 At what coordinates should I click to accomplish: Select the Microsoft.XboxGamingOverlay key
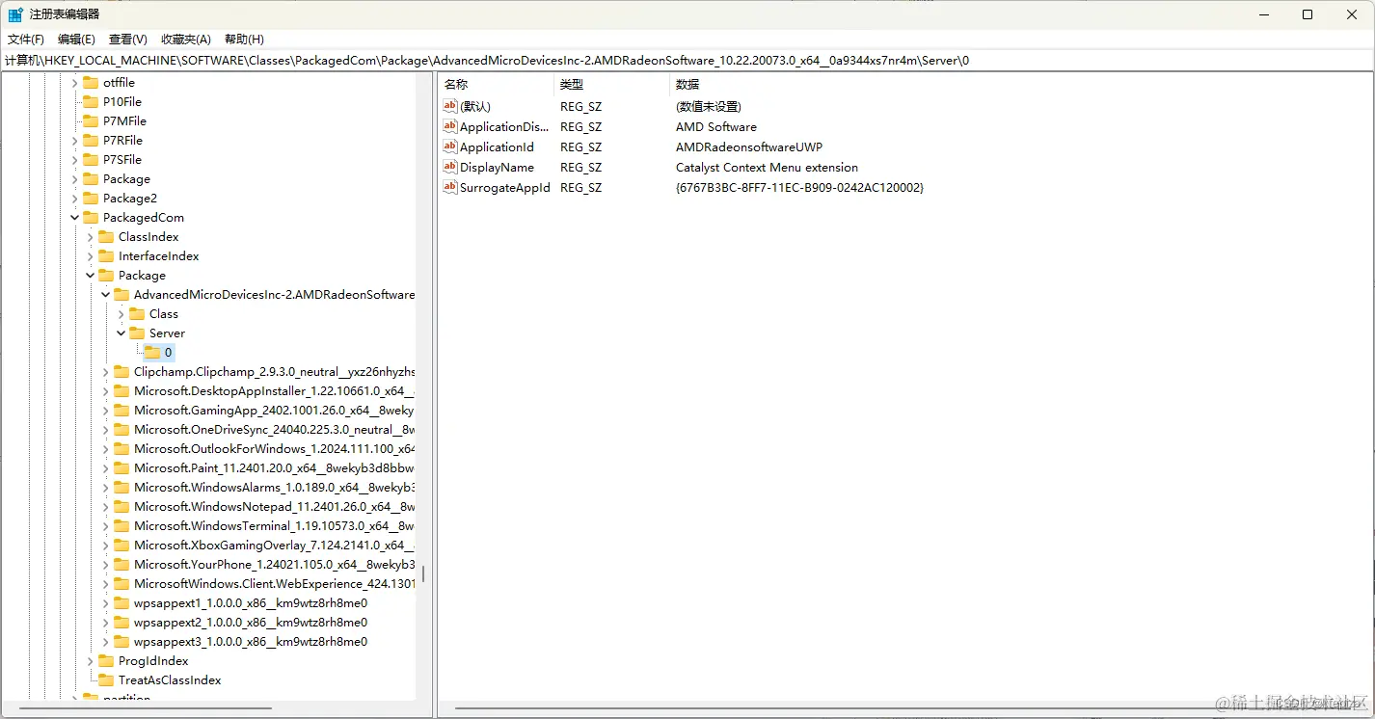click(274, 546)
